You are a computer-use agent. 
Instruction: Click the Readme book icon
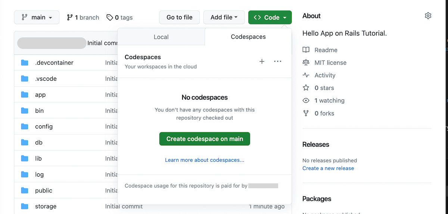306,50
